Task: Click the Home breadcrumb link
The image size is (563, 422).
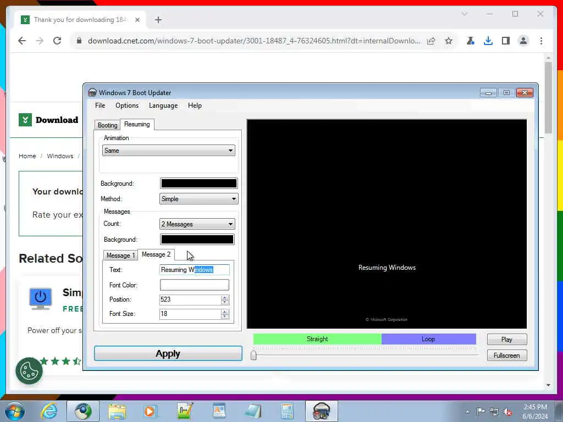Action: point(27,156)
